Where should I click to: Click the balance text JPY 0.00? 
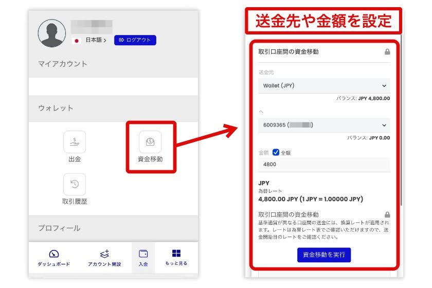pyautogui.click(x=380, y=138)
